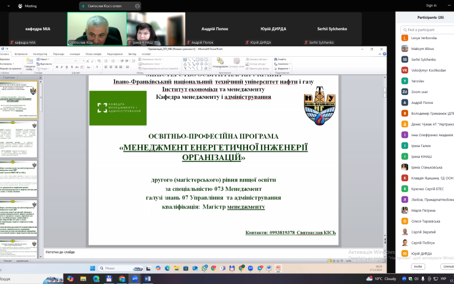Viewport: 454px width, 284px height.
Task: Open the Вигляд ribbon tab
Action: pyautogui.click(x=132, y=54)
